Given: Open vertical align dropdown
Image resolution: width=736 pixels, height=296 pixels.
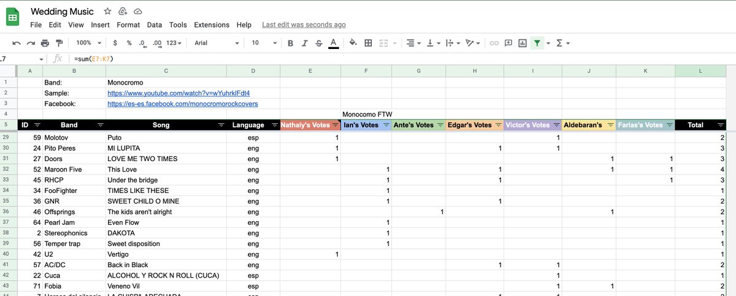Looking at the screenshot, I should pos(433,43).
